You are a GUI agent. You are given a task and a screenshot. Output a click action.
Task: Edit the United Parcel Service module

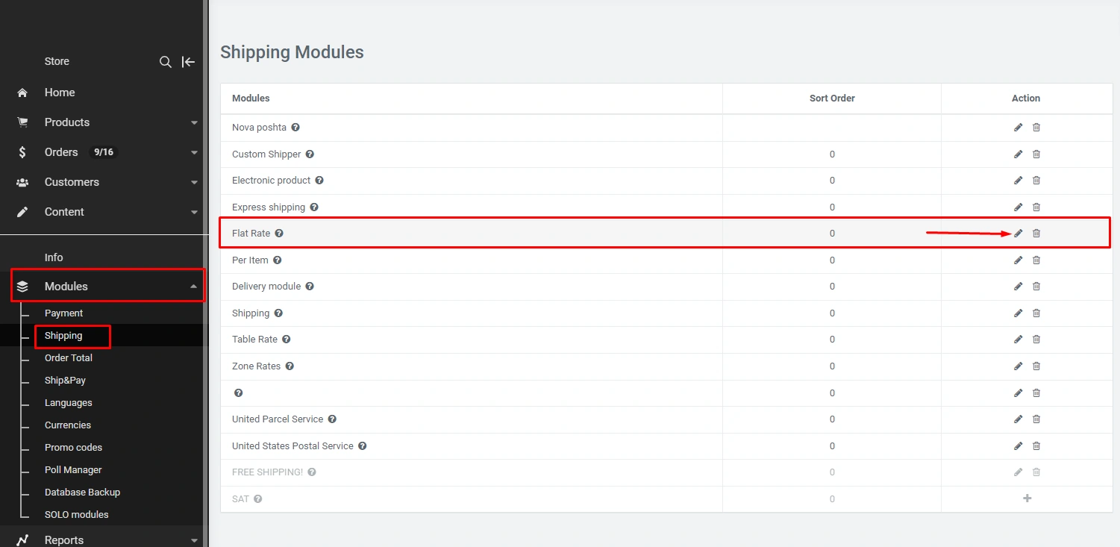1019,419
